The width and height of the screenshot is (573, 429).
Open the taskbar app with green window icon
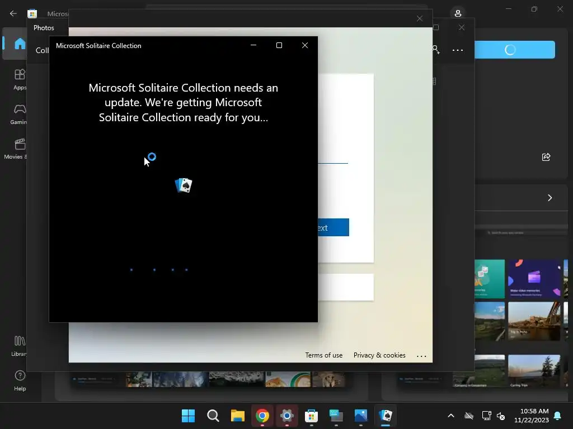[x=336, y=416]
